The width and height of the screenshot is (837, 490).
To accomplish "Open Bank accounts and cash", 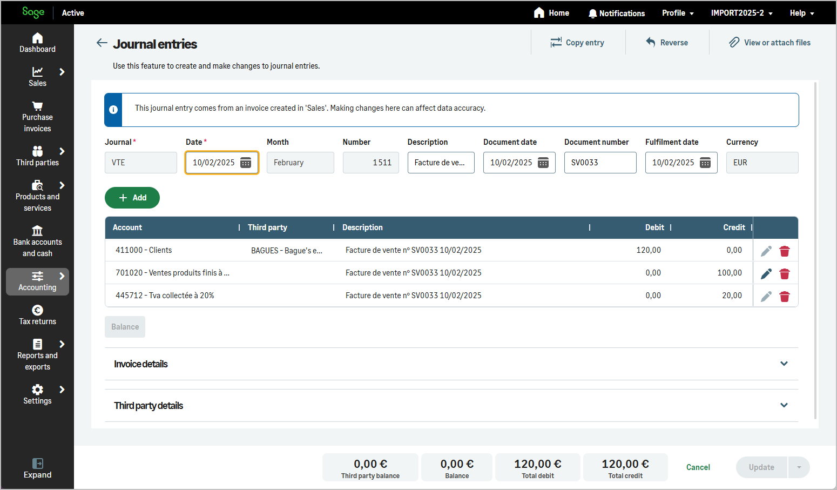I will tap(37, 241).
